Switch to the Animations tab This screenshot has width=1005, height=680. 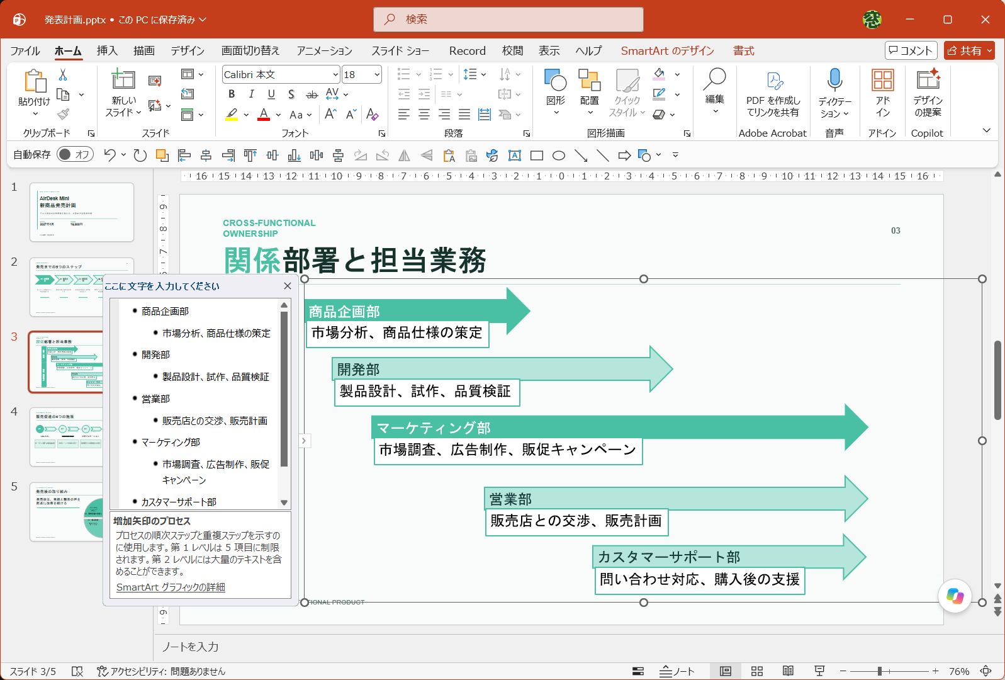point(324,51)
